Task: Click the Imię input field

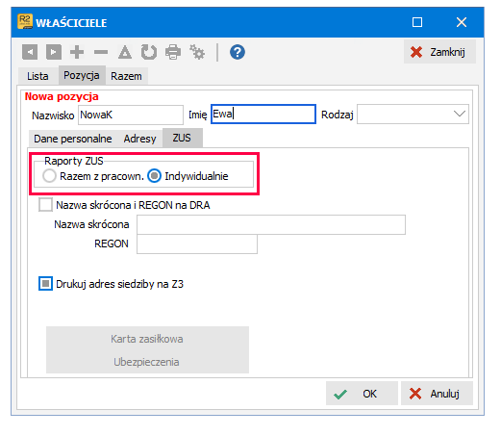Action: [x=263, y=114]
